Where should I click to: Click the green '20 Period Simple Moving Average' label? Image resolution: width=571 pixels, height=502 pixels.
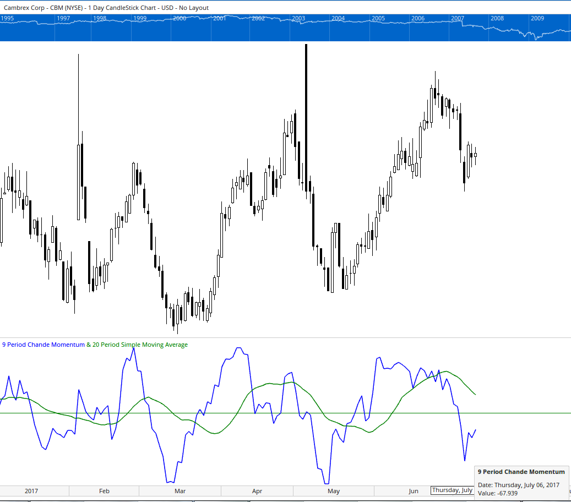click(140, 345)
